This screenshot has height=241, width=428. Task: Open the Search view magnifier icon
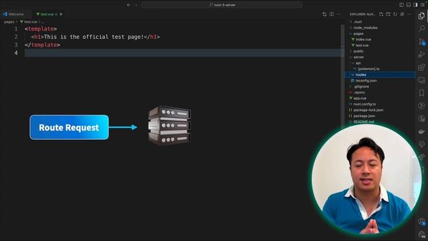[x=421, y=28]
